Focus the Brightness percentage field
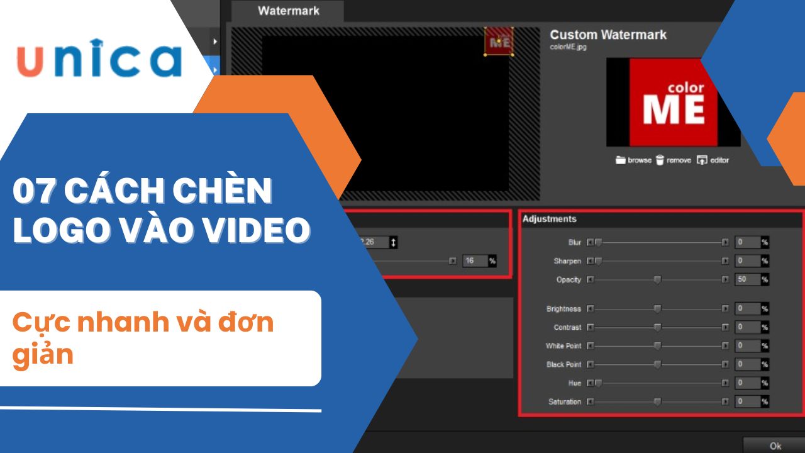The height and width of the screenshot is (453, 805). pos(748,309)
